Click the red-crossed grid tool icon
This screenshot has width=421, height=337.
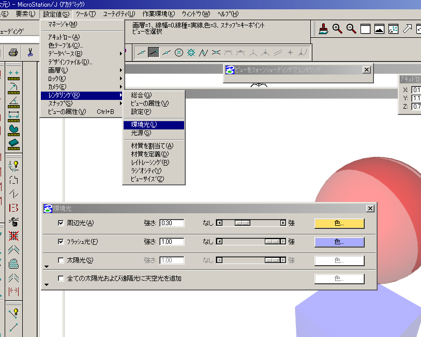pyautogui.click(x=13, y=236)
